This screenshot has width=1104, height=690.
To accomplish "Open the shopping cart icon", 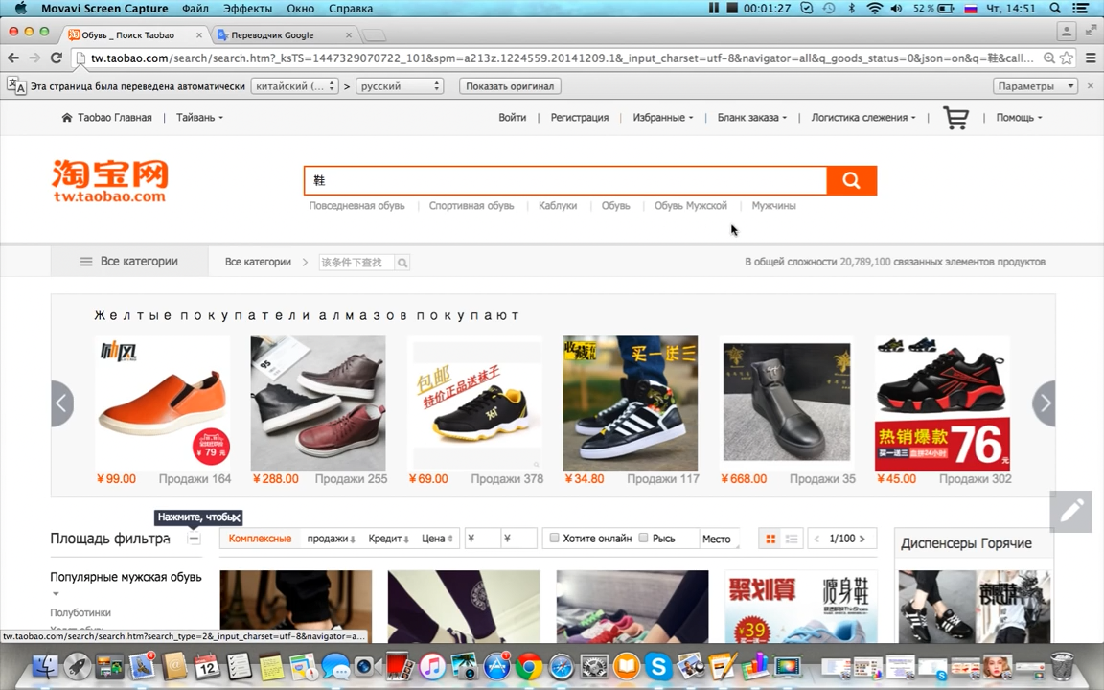I will (x=955, y=118).
